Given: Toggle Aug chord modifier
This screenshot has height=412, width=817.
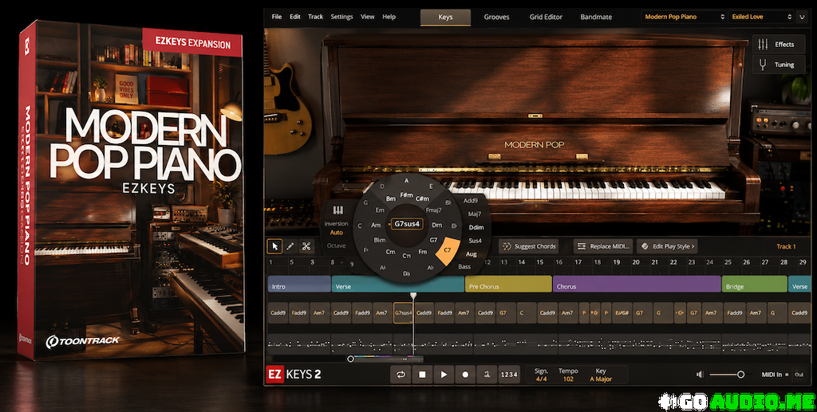Looking at the screenshot, I should pyautogui.click(x=471, y=254).
